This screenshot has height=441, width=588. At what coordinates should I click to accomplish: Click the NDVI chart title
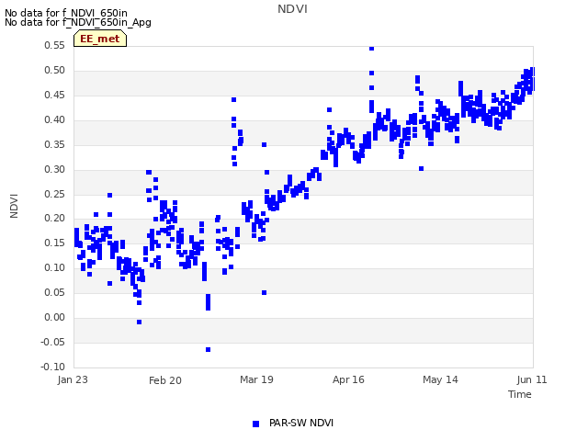click(292, 9)
